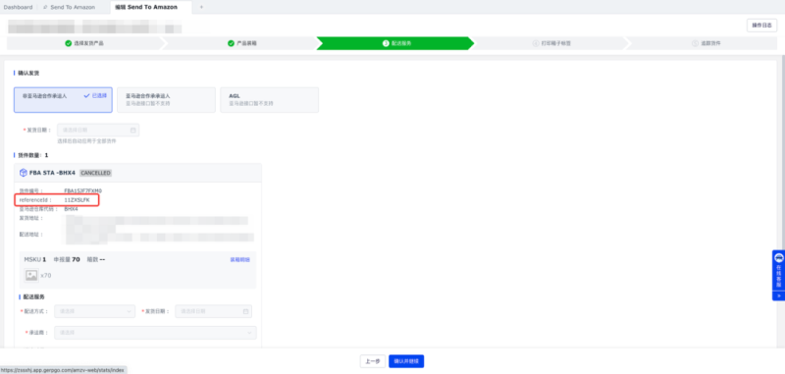Click the calendar icon in top ship date field
Viewport: 785px width, 374px height.
133,131
